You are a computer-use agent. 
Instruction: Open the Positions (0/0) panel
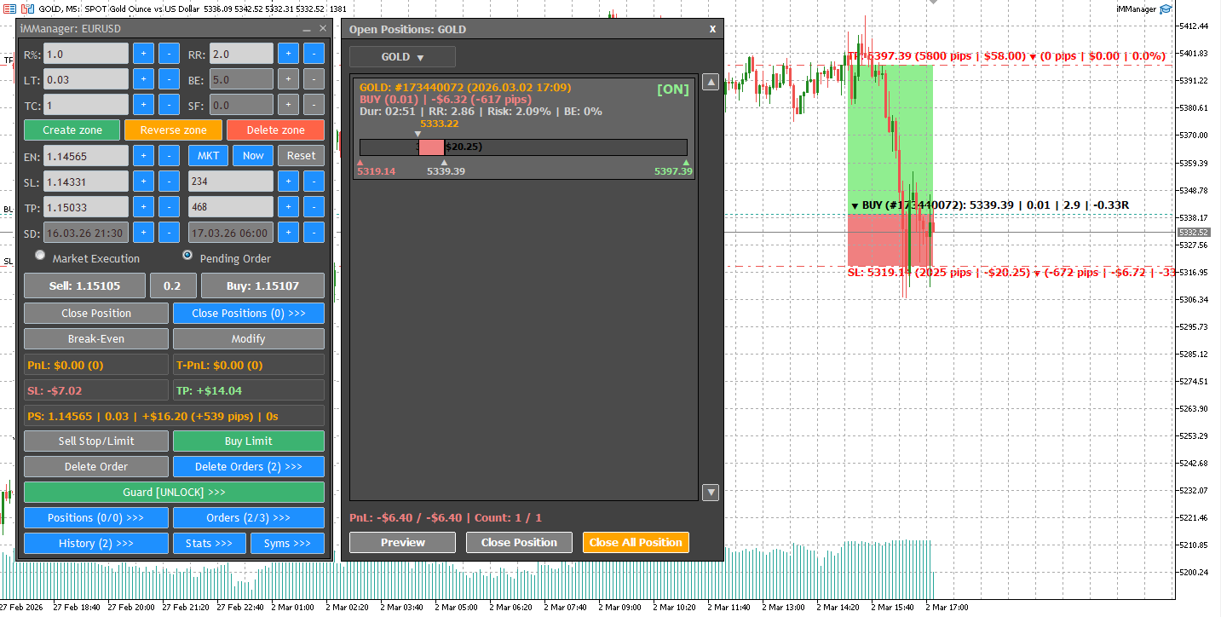[x=96, y=517]
